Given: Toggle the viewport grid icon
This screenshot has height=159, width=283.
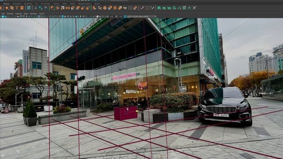Looking at the screenshot, I should (x=39, y=16).
